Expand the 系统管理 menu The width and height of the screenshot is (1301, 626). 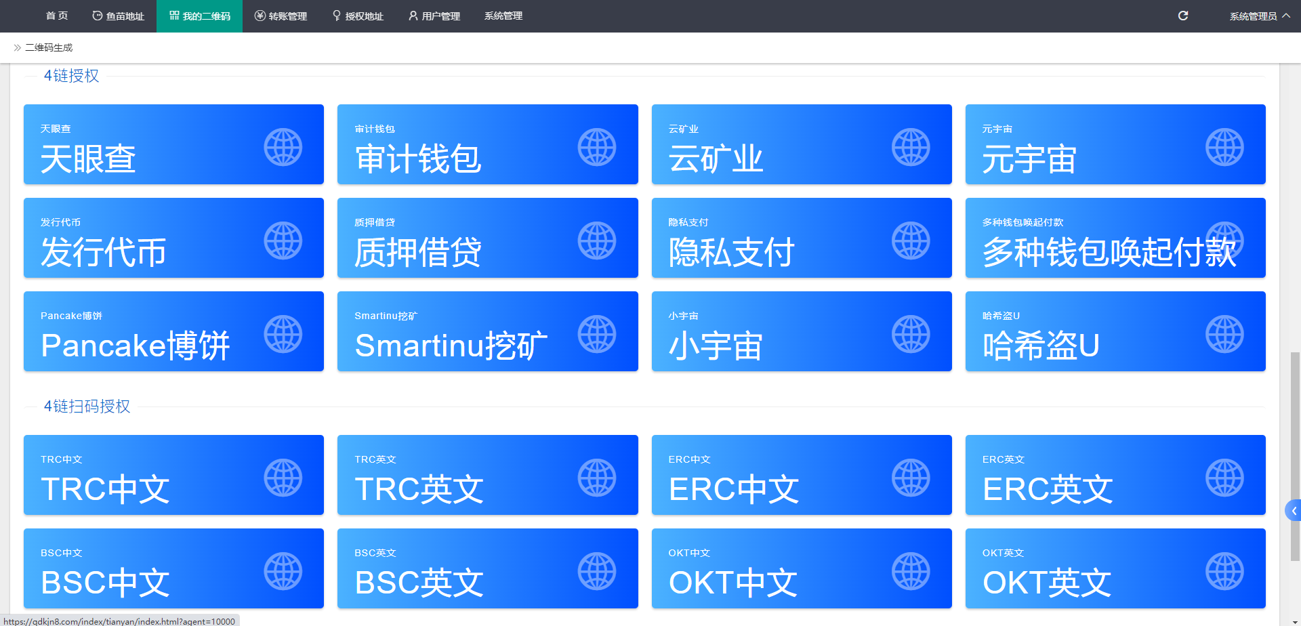503,16
